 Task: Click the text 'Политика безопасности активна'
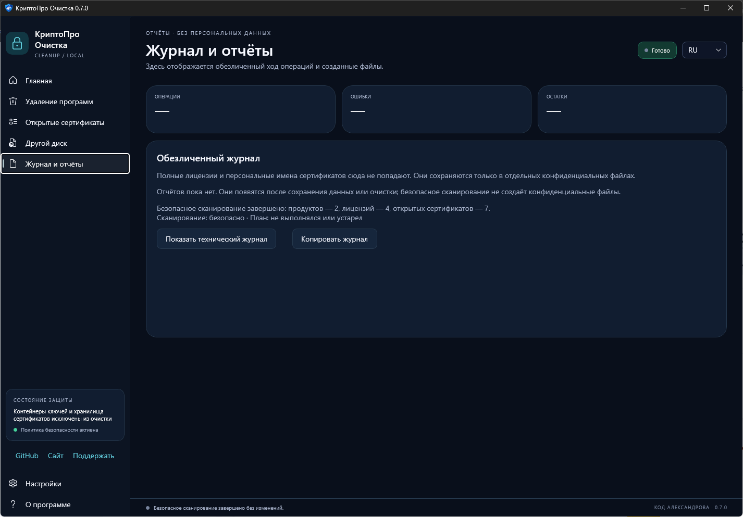point(59,430)
